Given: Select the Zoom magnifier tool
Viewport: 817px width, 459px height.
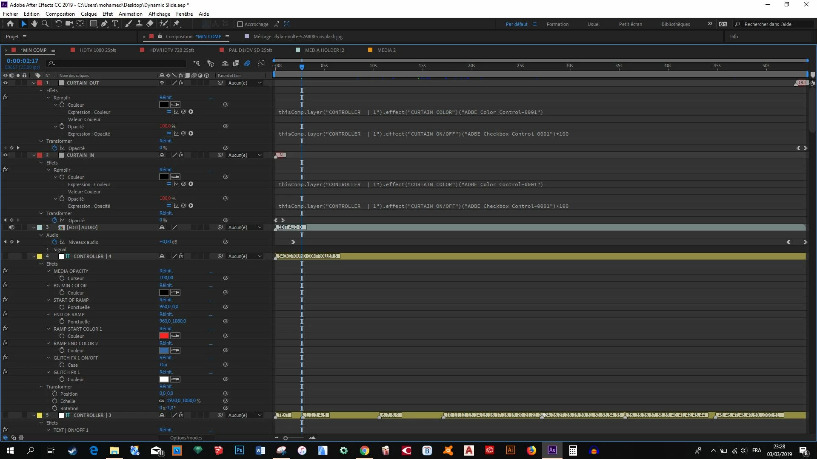Looking at the screenshot, I should (x=45, y=24).
